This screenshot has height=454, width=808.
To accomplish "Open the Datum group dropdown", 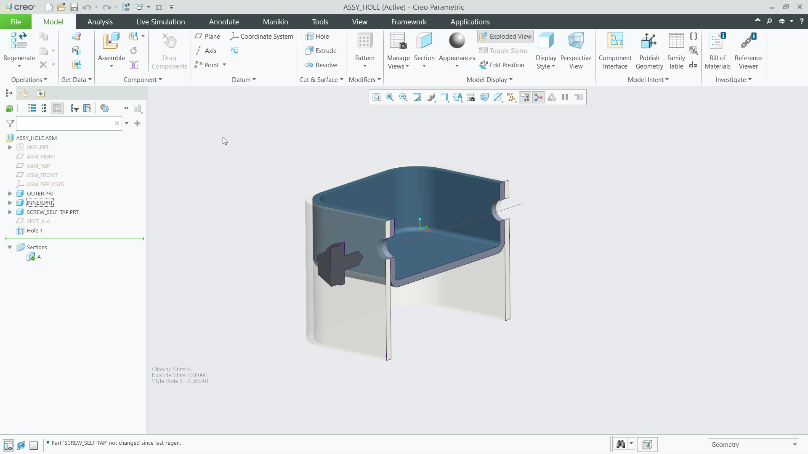I will [x=244, y=80].
